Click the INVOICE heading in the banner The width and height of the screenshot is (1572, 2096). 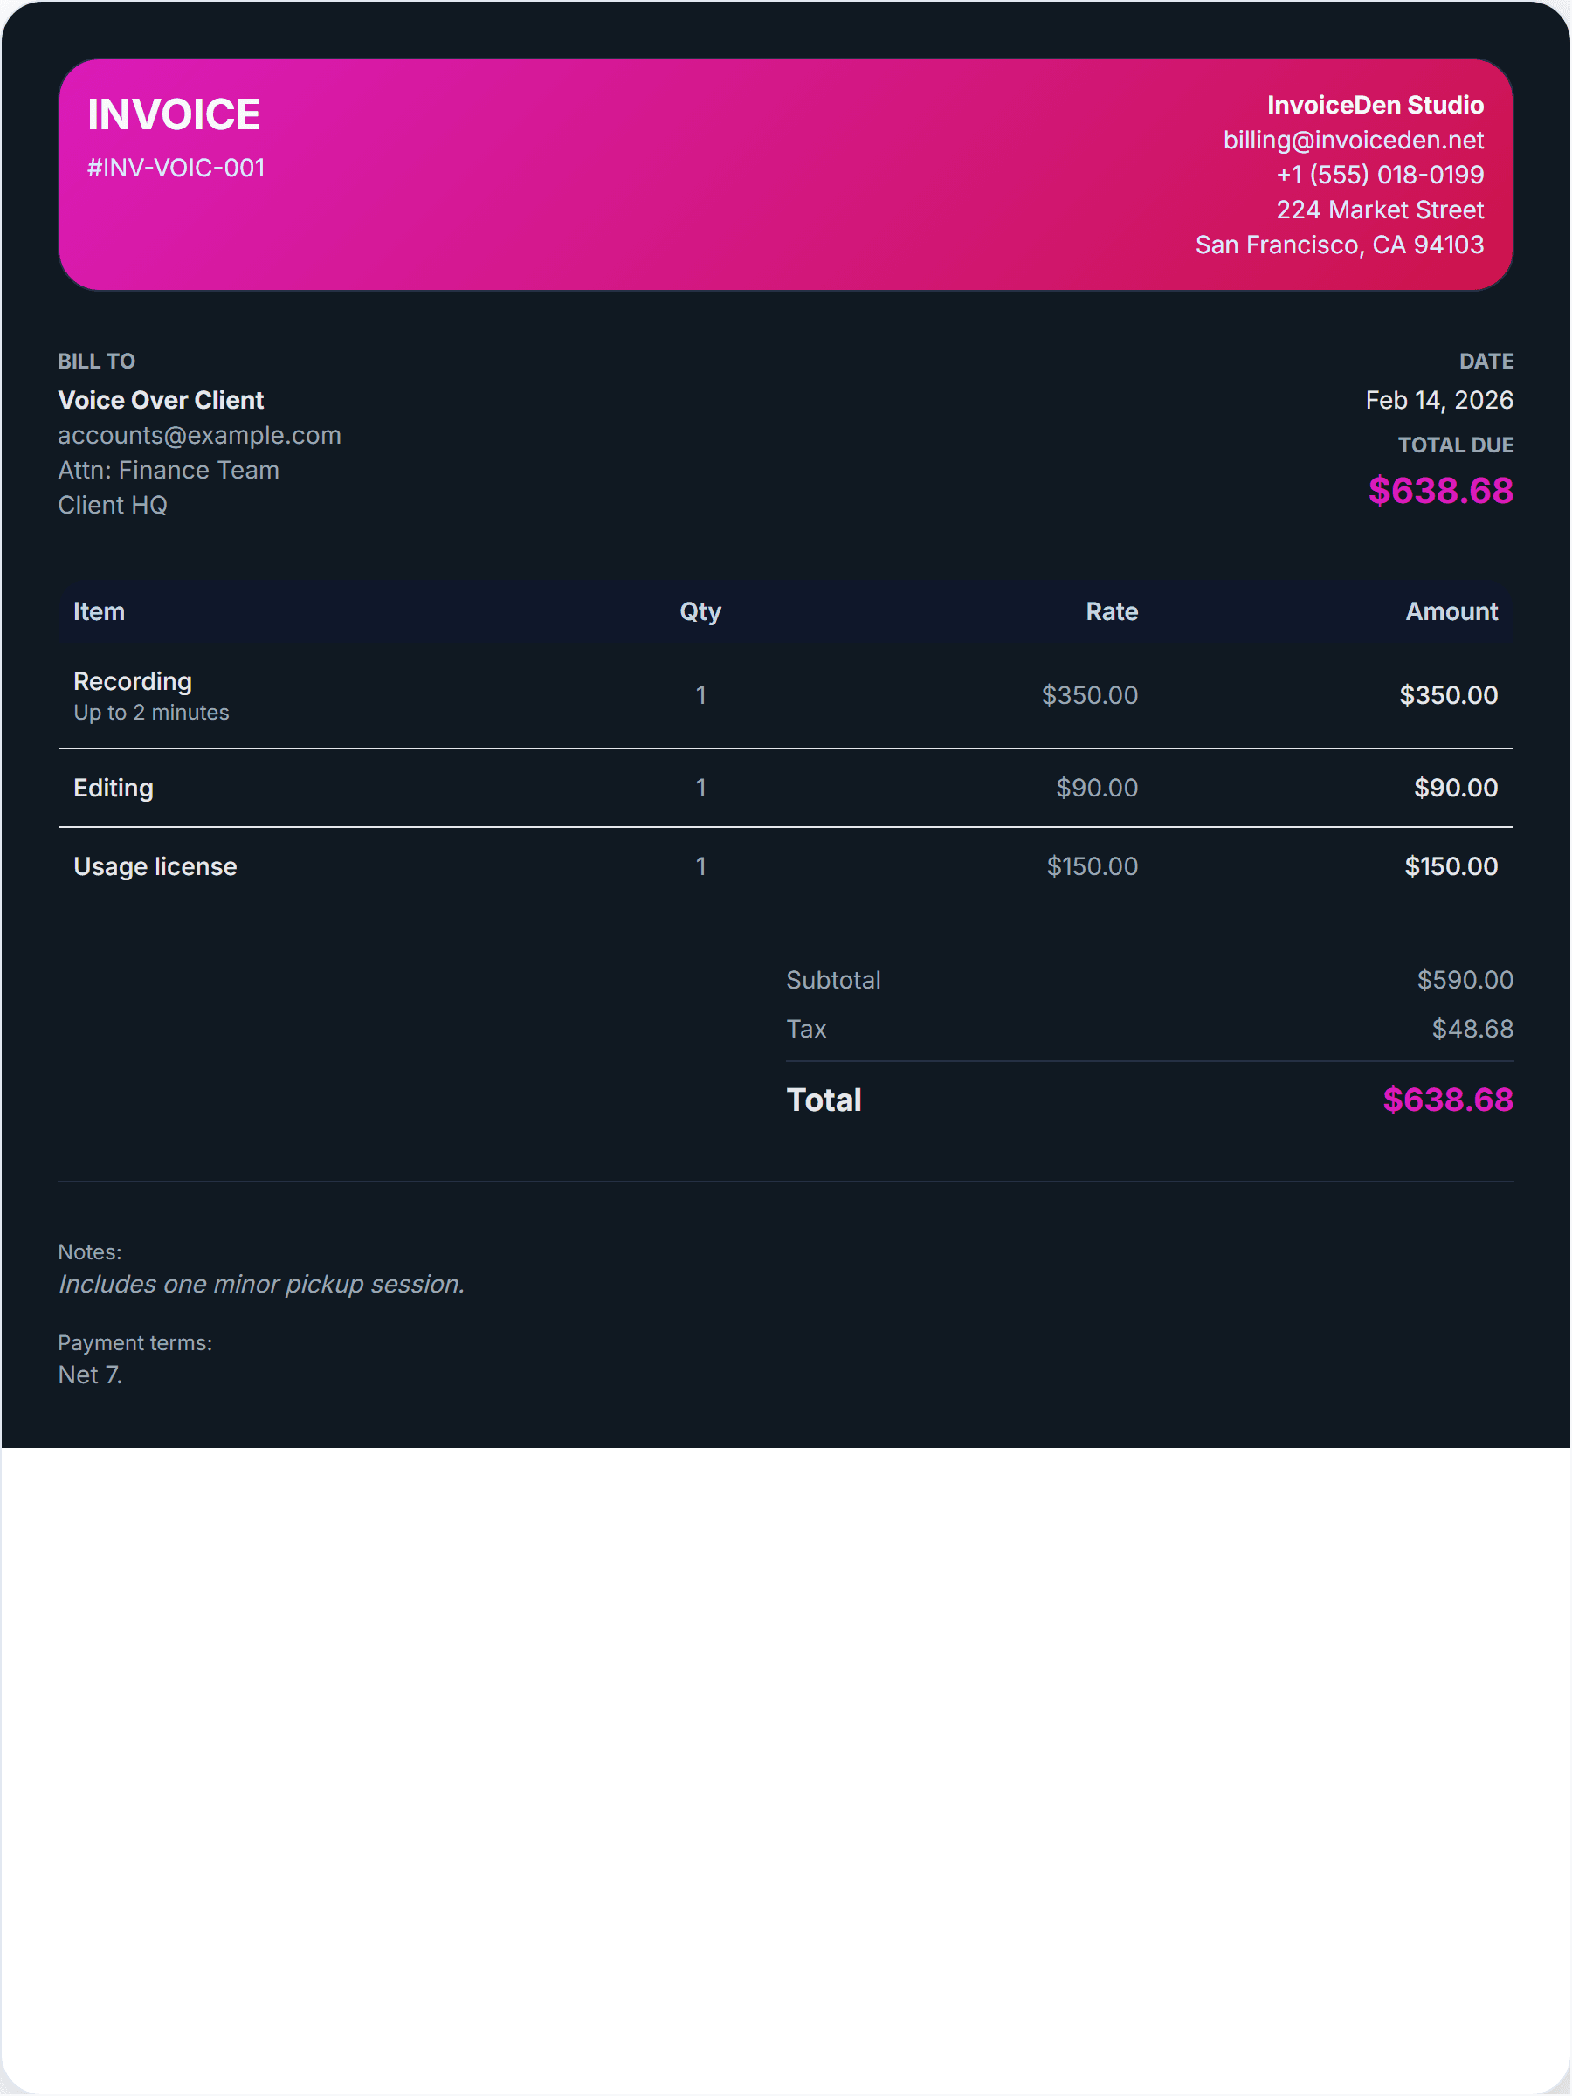(174, 114)
